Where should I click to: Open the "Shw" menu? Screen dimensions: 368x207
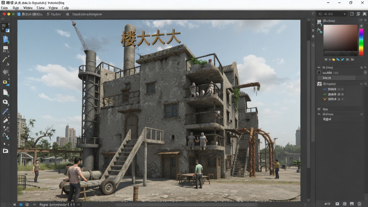tap(40, 8)
